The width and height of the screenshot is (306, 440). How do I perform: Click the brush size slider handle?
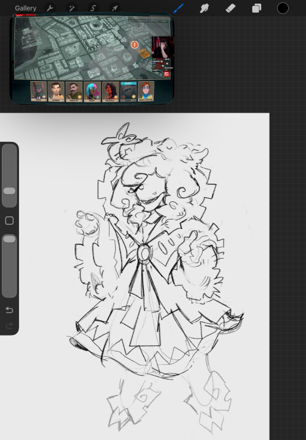tap(10, 191)
